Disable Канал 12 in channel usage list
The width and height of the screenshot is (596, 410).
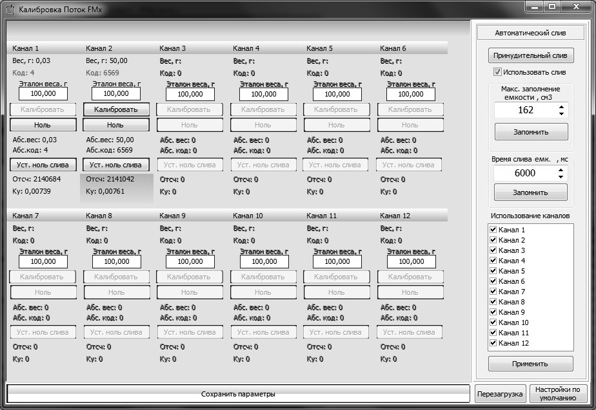click(493, 343)
